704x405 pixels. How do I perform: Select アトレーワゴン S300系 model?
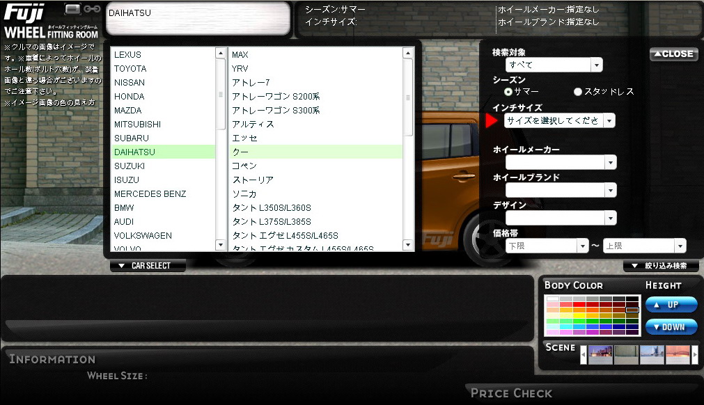click(x=316, y=111)
